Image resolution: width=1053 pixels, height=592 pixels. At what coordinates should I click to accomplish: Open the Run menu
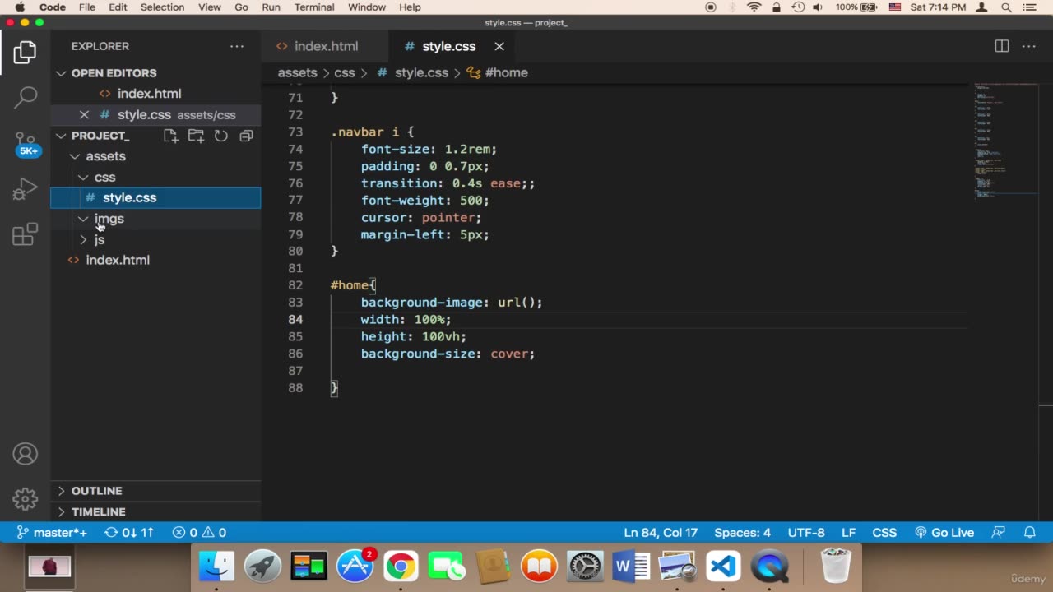[271, 7]
